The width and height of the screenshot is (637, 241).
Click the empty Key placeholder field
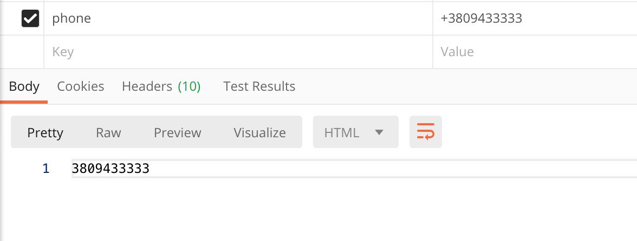(238, 52)
